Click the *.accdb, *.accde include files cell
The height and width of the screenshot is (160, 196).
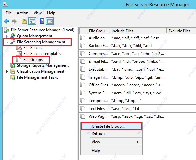(137, 85)
